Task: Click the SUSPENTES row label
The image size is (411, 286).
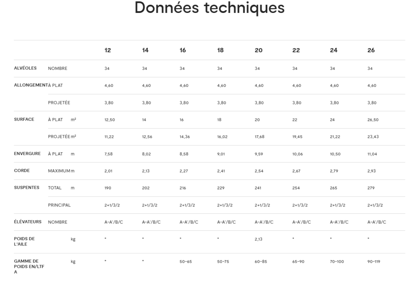Action: click(x=26, y=188)
